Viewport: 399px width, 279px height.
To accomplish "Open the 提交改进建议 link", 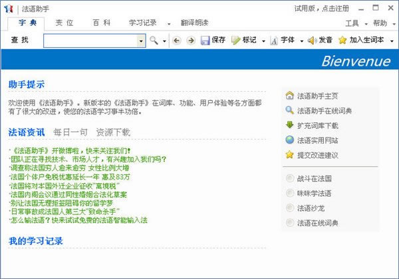I will [318, 155].
